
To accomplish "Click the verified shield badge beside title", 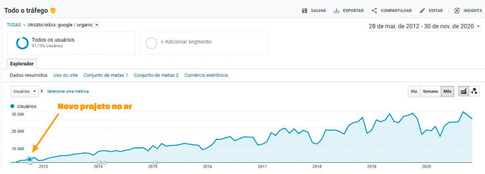I will coord(53,10).
